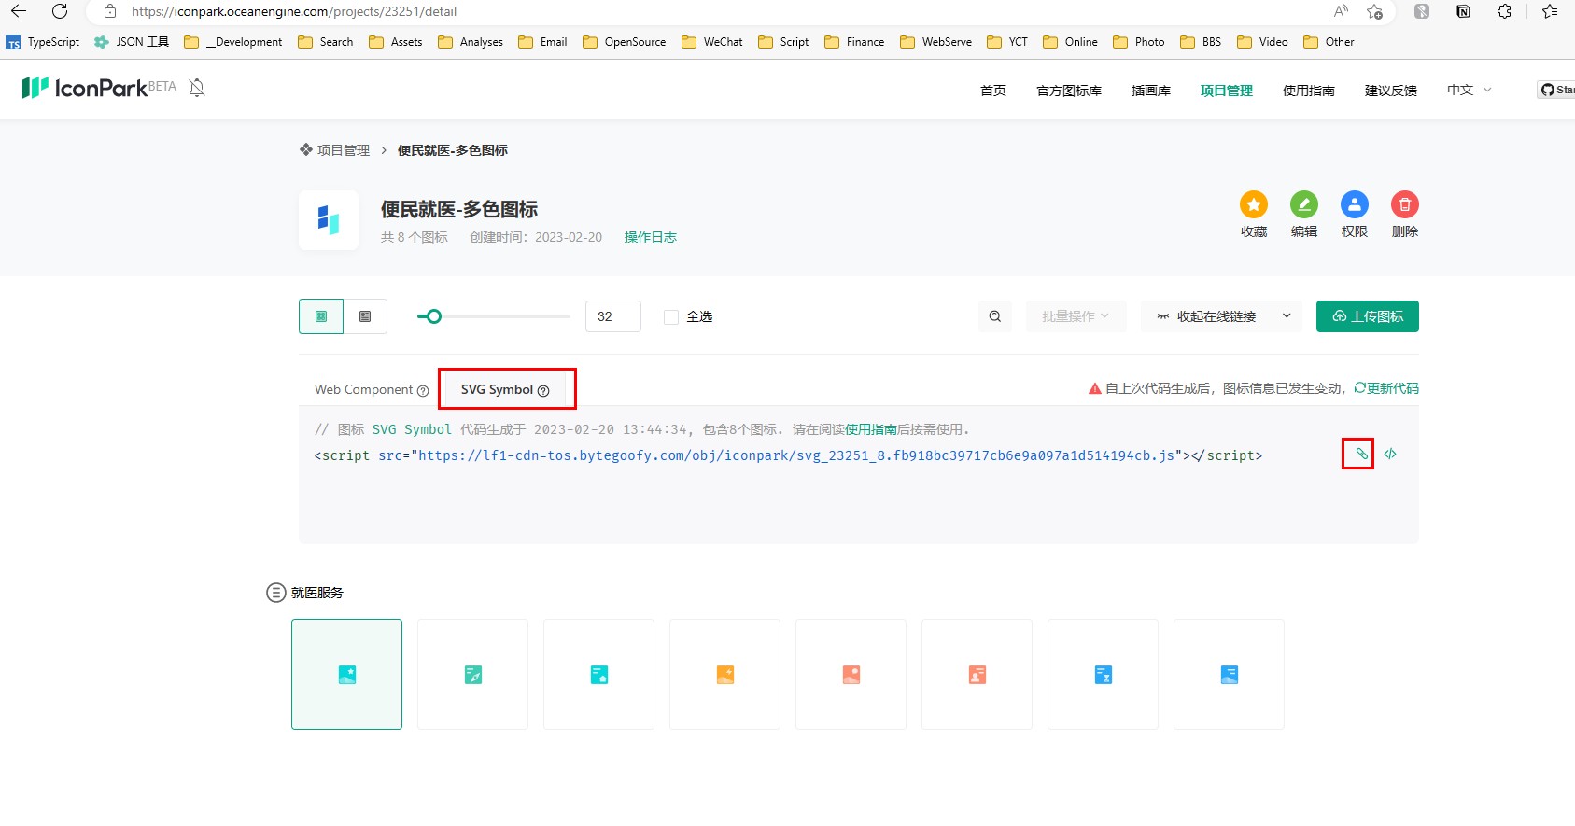The image size is (1575, 826).
Task: Open the browser extensions puzzle icon
Action: tap(1504, 11)
